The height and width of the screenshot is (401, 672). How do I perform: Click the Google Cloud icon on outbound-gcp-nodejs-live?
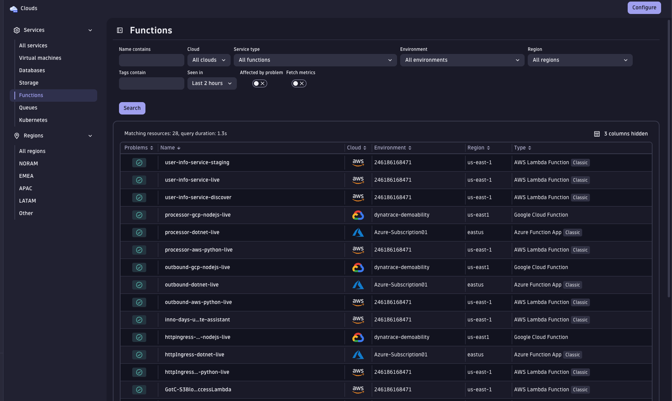coord(358,267)
